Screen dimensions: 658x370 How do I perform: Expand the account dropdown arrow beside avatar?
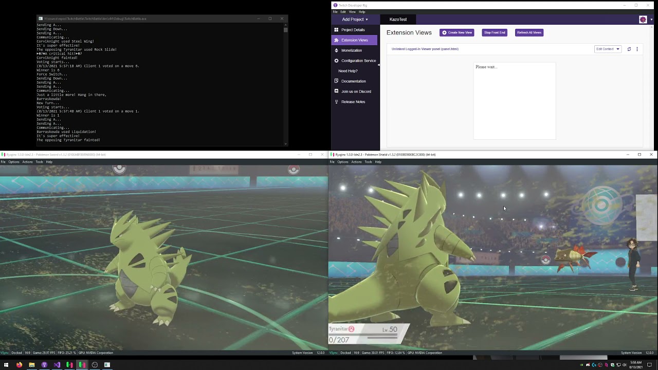pyautogui.click(x=651, y=20)
